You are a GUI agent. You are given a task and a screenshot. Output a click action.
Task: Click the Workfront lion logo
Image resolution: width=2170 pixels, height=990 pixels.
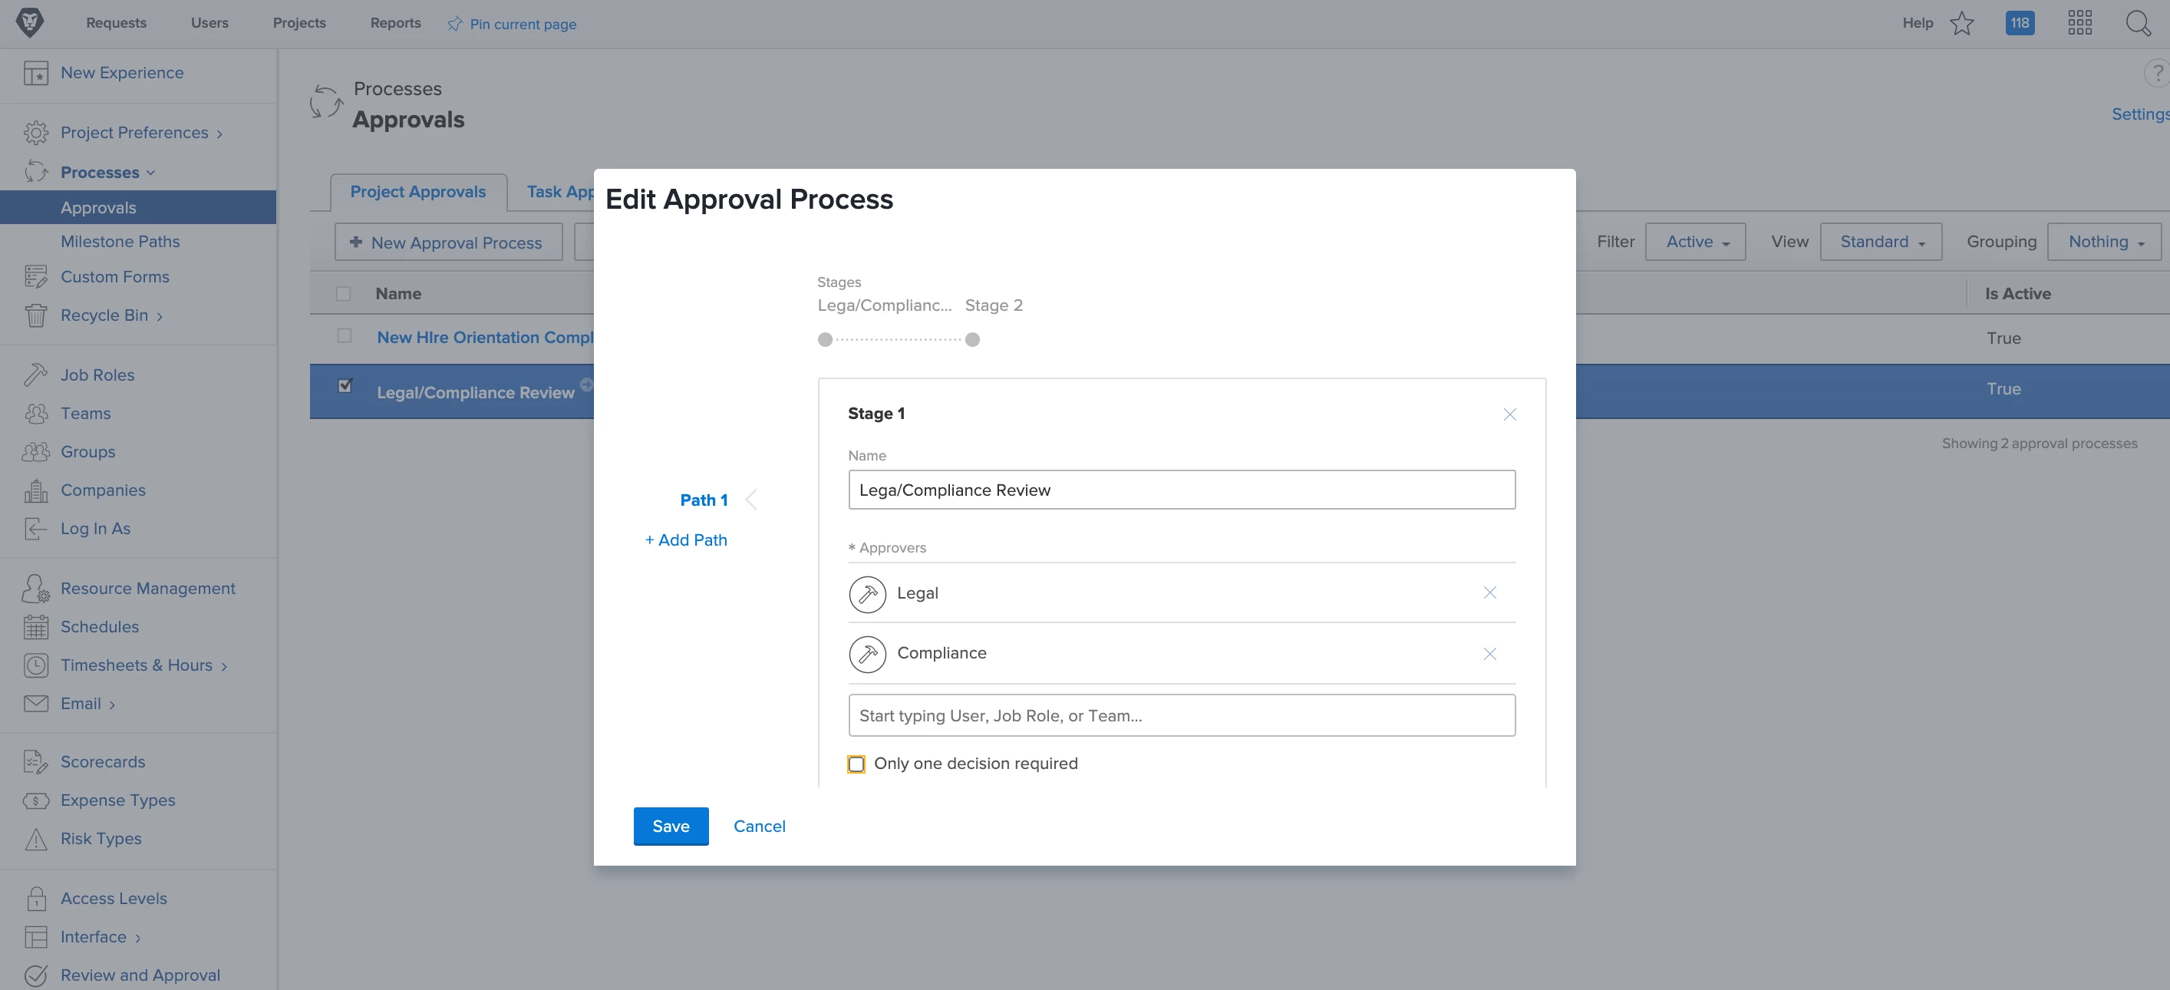pos(29,23)
